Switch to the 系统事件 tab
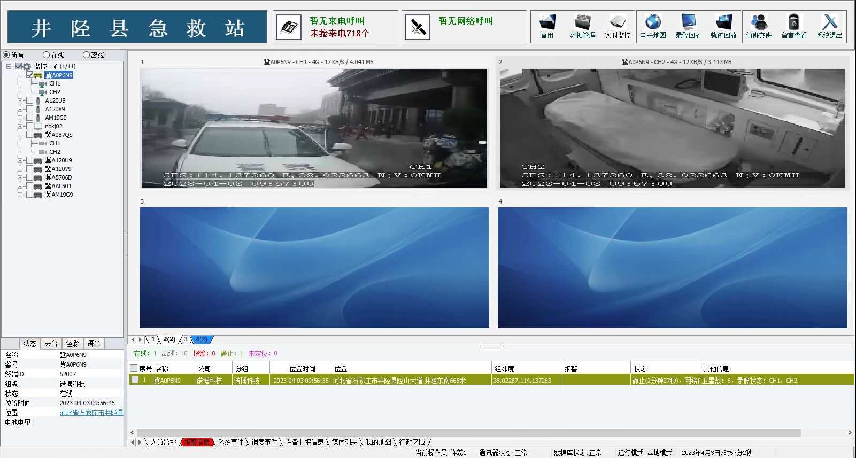Screen dimensions: 856x458 230,442
